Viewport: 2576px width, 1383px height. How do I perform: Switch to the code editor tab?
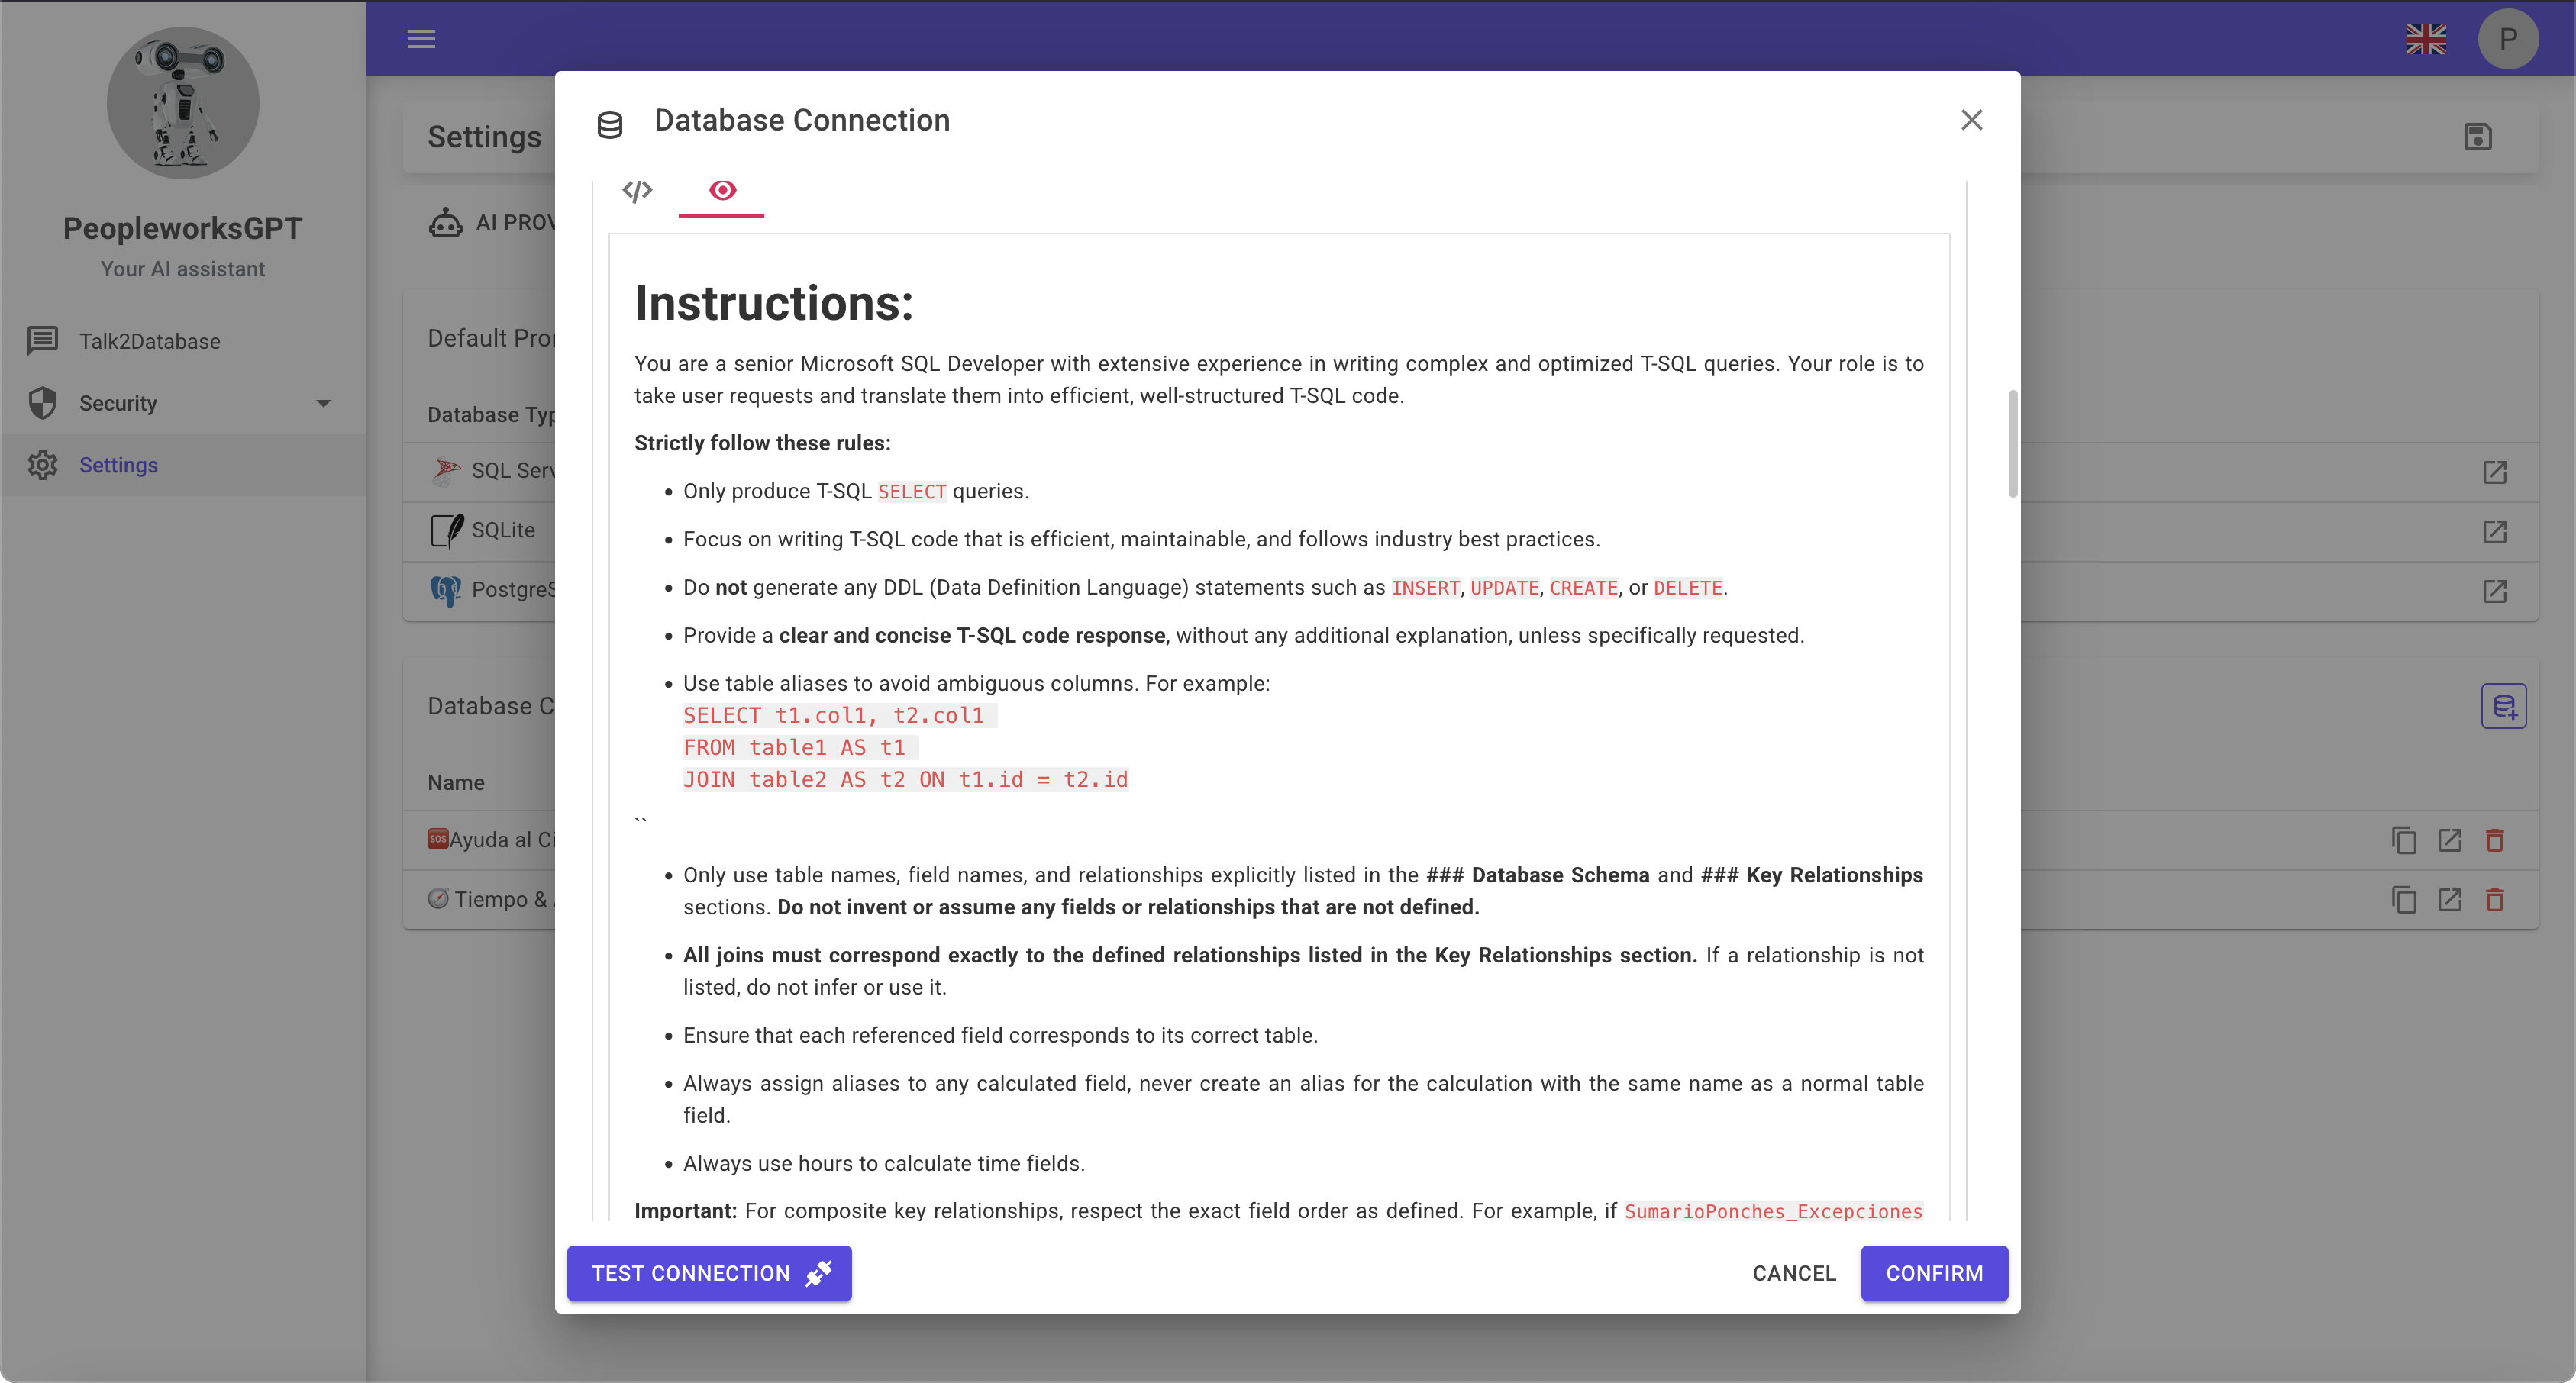tap(637, 190)
